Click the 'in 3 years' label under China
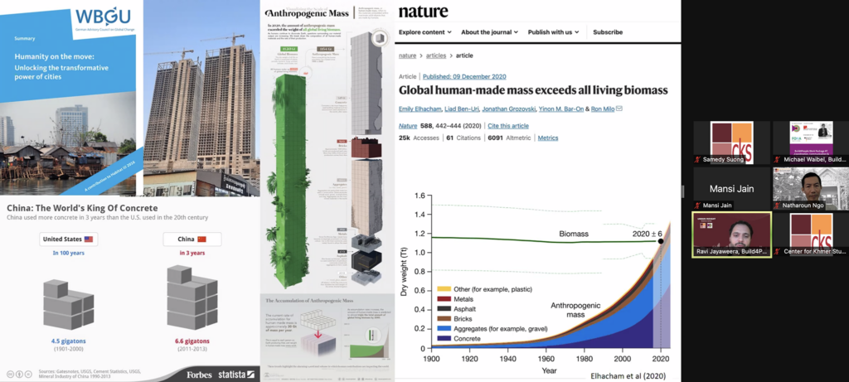Screen dimensions: 849x382 tap(192, 253)
